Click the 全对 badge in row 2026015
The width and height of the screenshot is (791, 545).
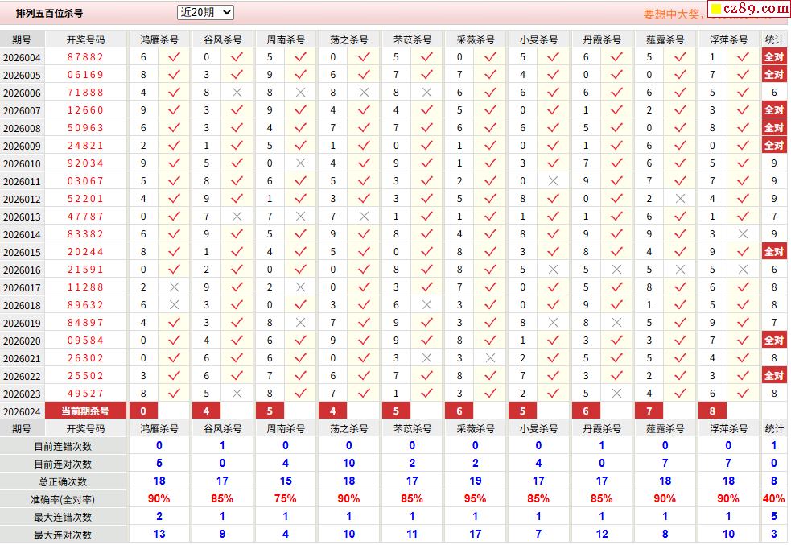point(774,251)
